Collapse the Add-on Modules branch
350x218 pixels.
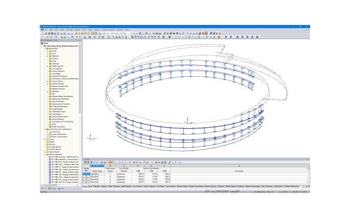point(45,154)
